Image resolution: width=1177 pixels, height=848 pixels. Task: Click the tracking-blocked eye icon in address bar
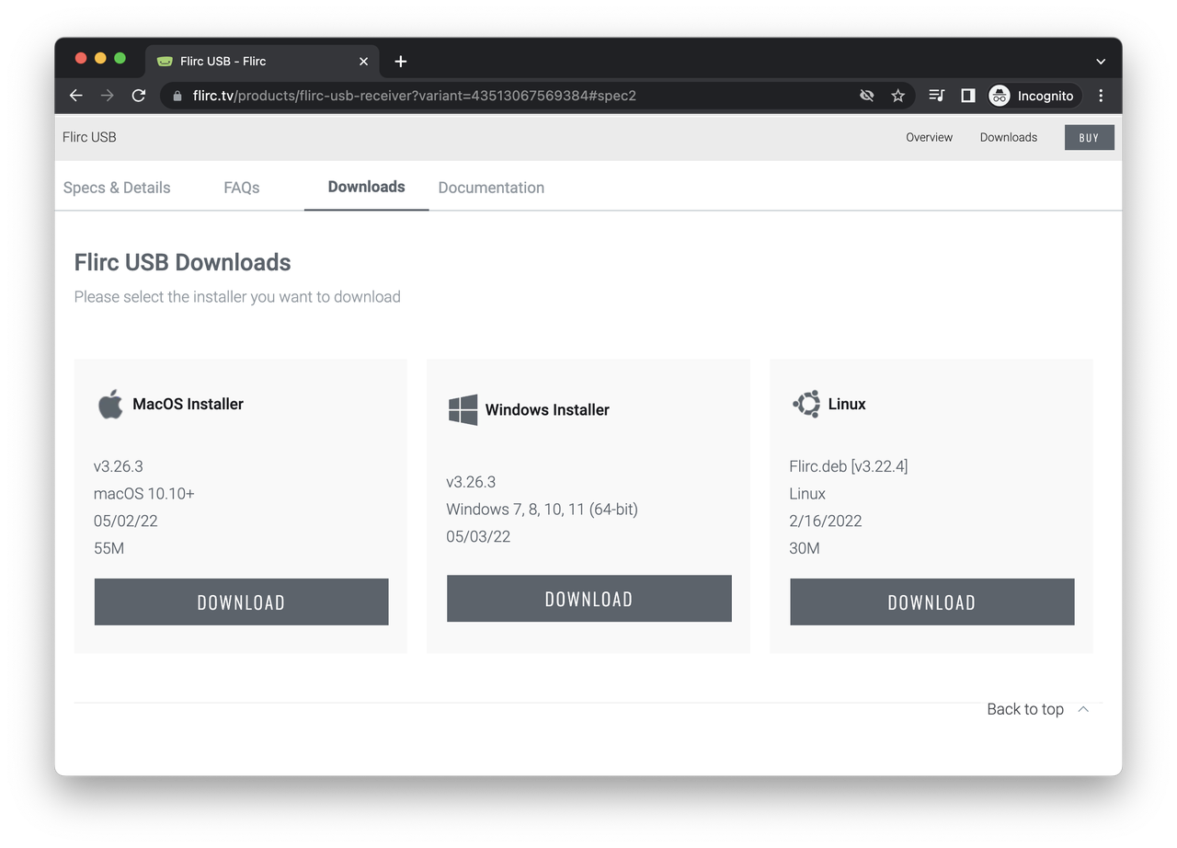coord(866,96)
